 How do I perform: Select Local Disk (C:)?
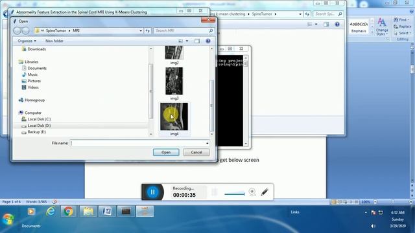[39, 119]
